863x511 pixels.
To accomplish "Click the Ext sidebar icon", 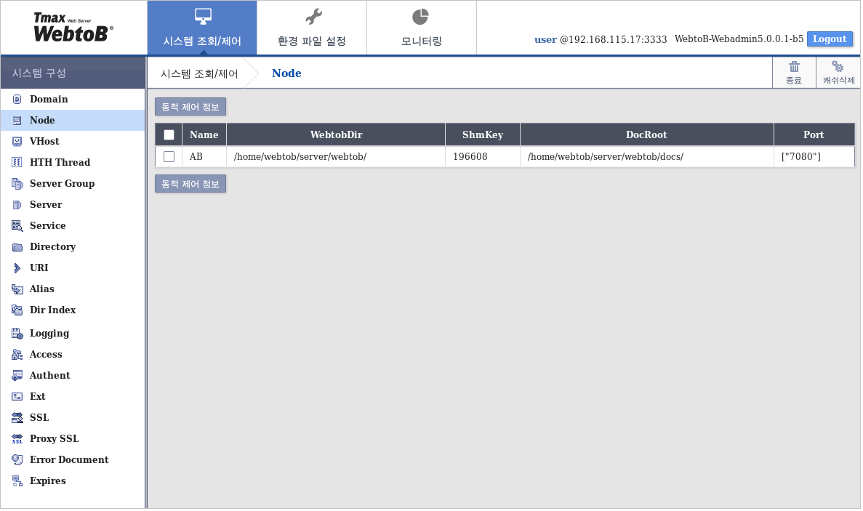I will coord(17,397).
